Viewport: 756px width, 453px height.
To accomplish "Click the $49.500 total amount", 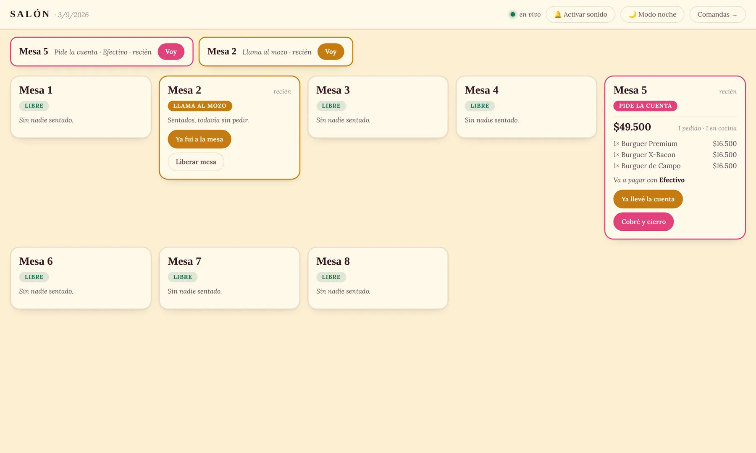I will 632,127.
